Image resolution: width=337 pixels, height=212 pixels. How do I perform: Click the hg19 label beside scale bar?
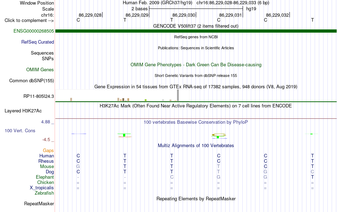point(251,9)
